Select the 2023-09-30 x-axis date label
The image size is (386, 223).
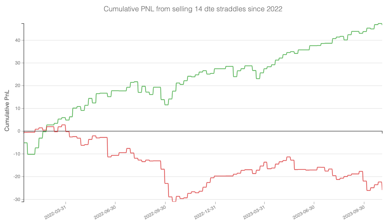[354, 212]
